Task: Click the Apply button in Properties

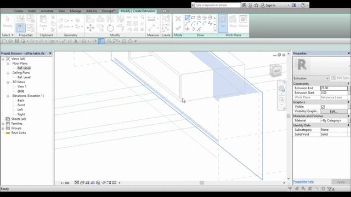Action: tap(341, 182)
